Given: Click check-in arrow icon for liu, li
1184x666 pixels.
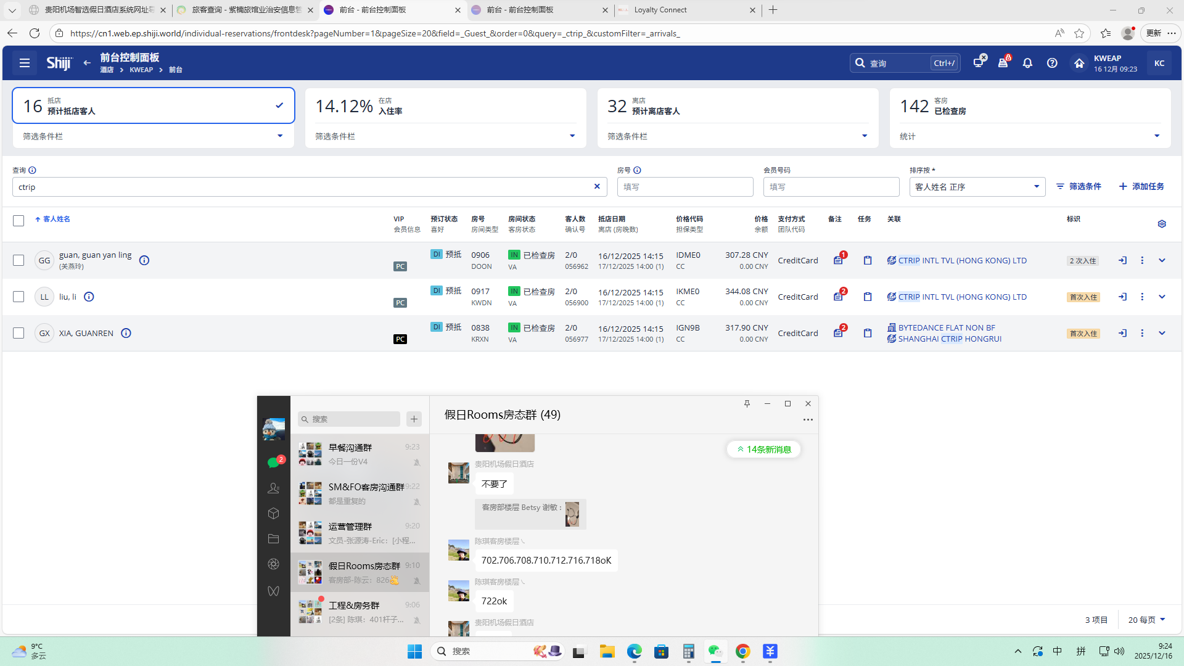Looking at the screenshot, I should tap(1122, 297).
